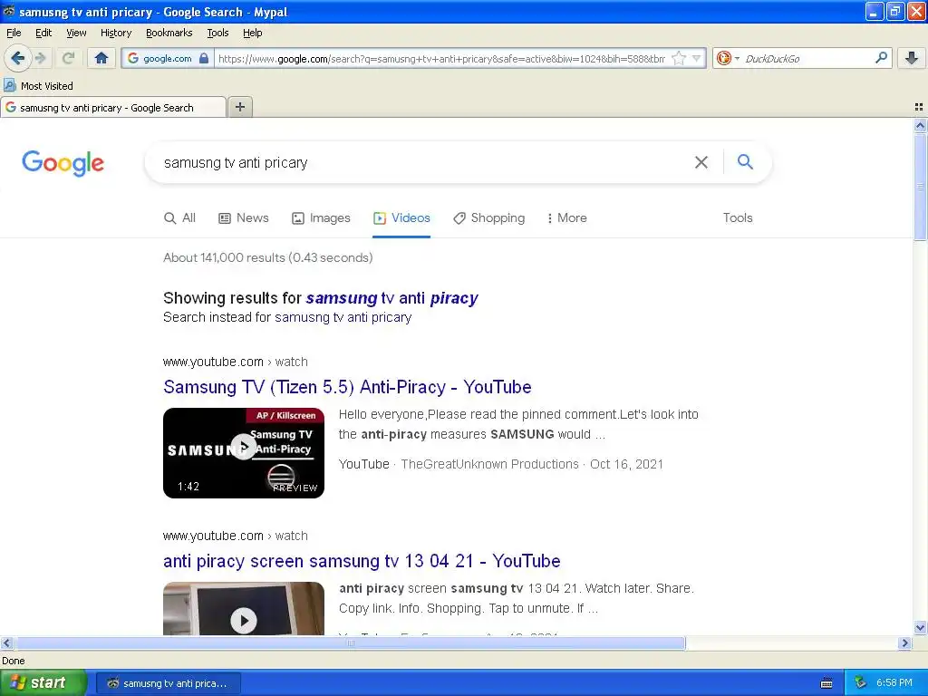Play the Samsung TV Anti-Piracy video thumbnail

(x=243, y=453)
